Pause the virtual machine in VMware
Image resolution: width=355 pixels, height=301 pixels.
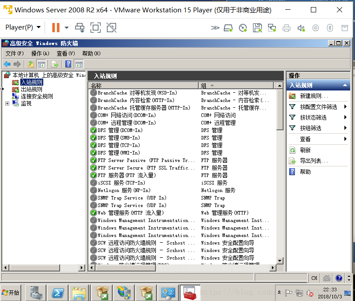tap(56, 28)
